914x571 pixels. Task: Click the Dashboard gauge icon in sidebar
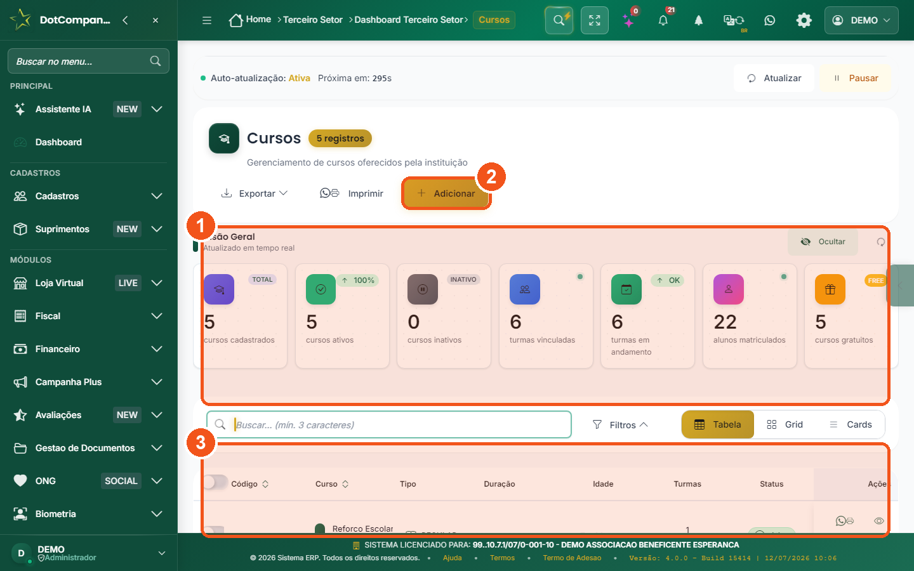[20, 142]
